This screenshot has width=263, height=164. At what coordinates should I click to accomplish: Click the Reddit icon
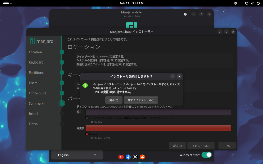coord(142,157)
